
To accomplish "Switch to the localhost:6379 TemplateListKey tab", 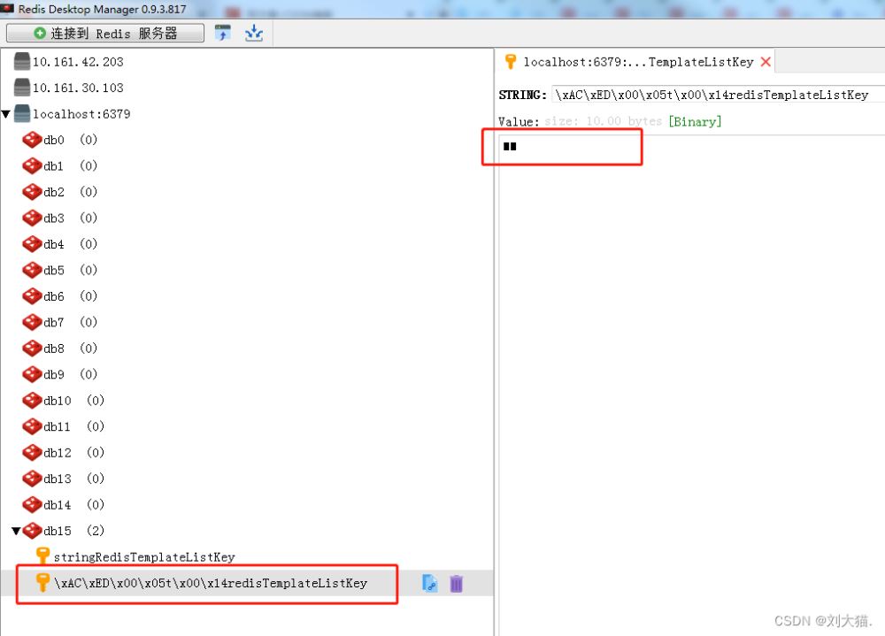I will [x=629, y=62].
